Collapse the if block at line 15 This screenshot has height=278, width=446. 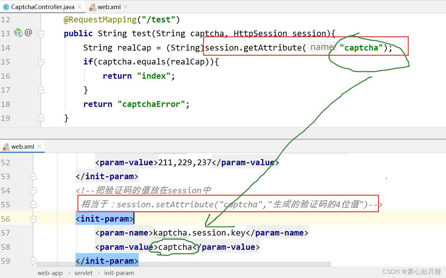41,62
